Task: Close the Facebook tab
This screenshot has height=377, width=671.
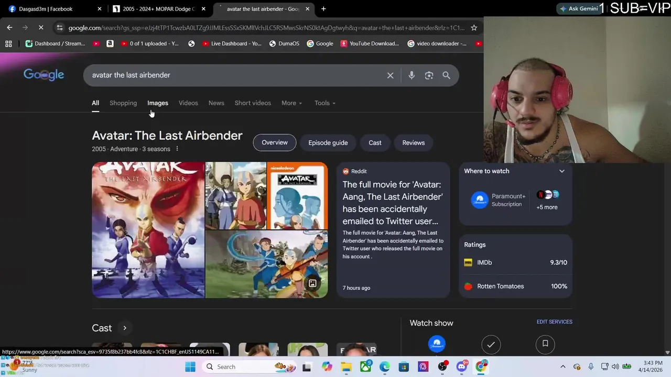Action: [x=100, y=9]
